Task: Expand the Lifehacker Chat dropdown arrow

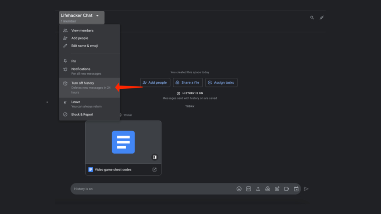Action: [98, 16]
